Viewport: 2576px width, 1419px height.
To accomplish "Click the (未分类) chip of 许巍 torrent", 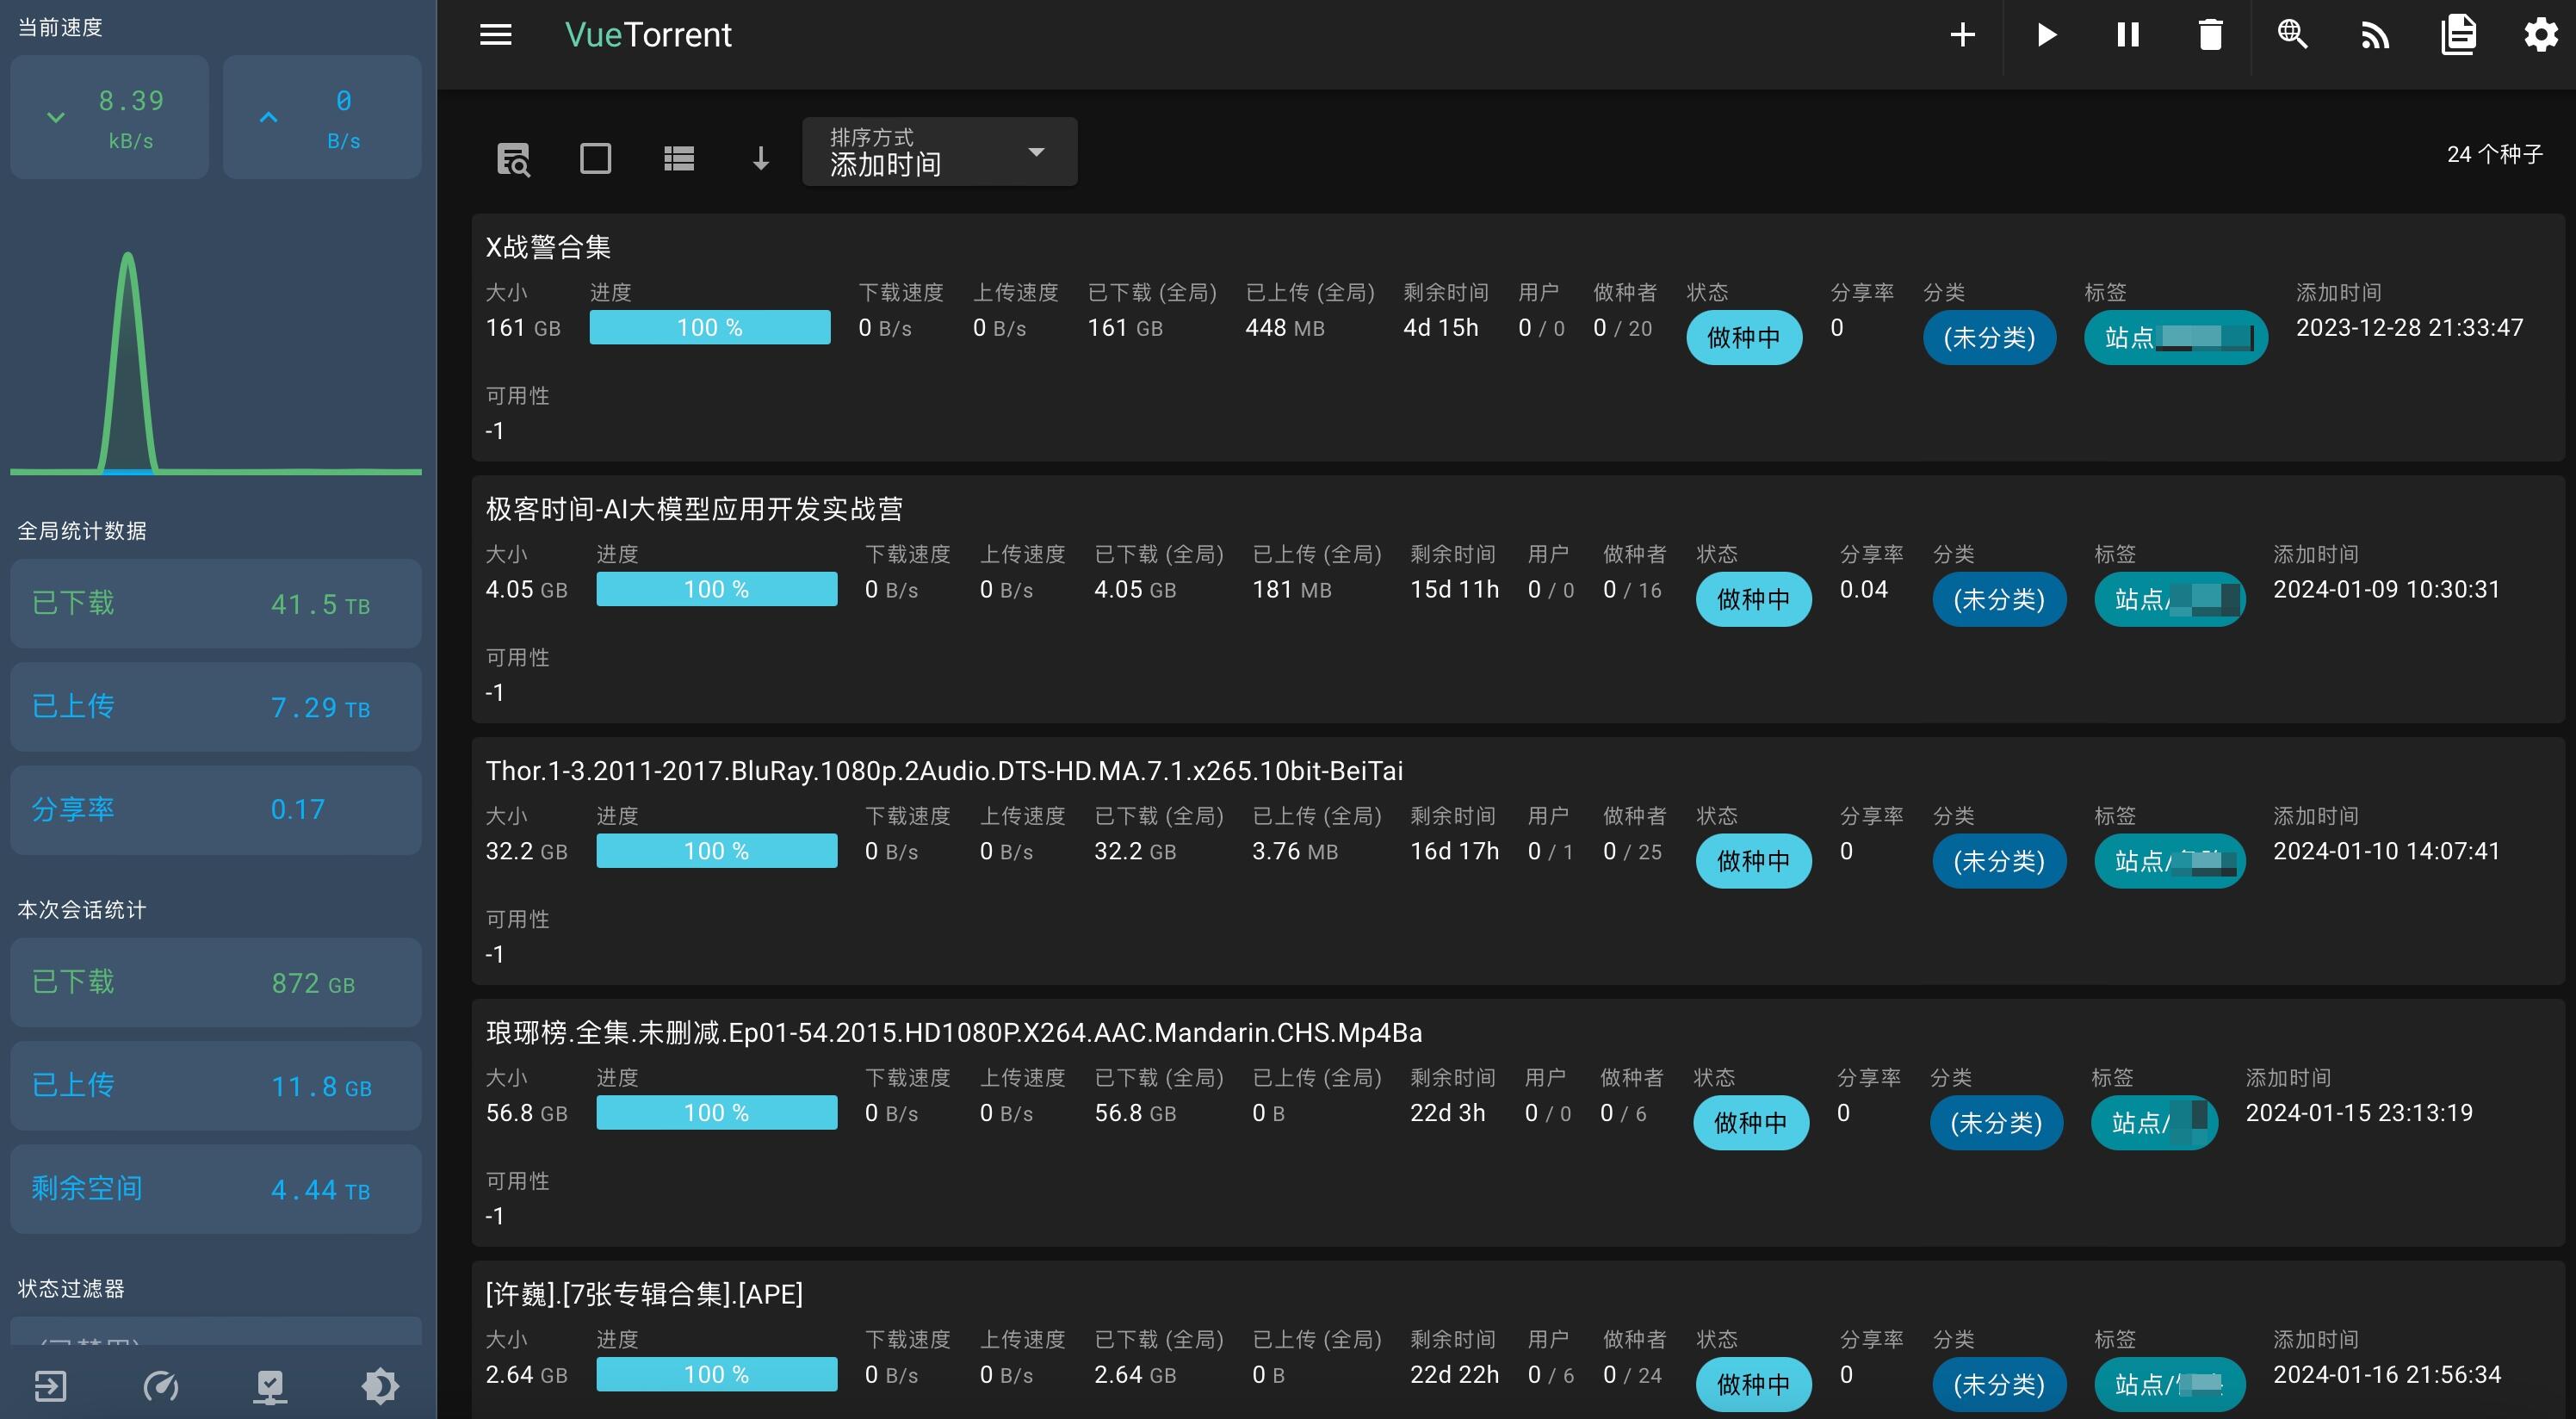I will point(2000,1385).
